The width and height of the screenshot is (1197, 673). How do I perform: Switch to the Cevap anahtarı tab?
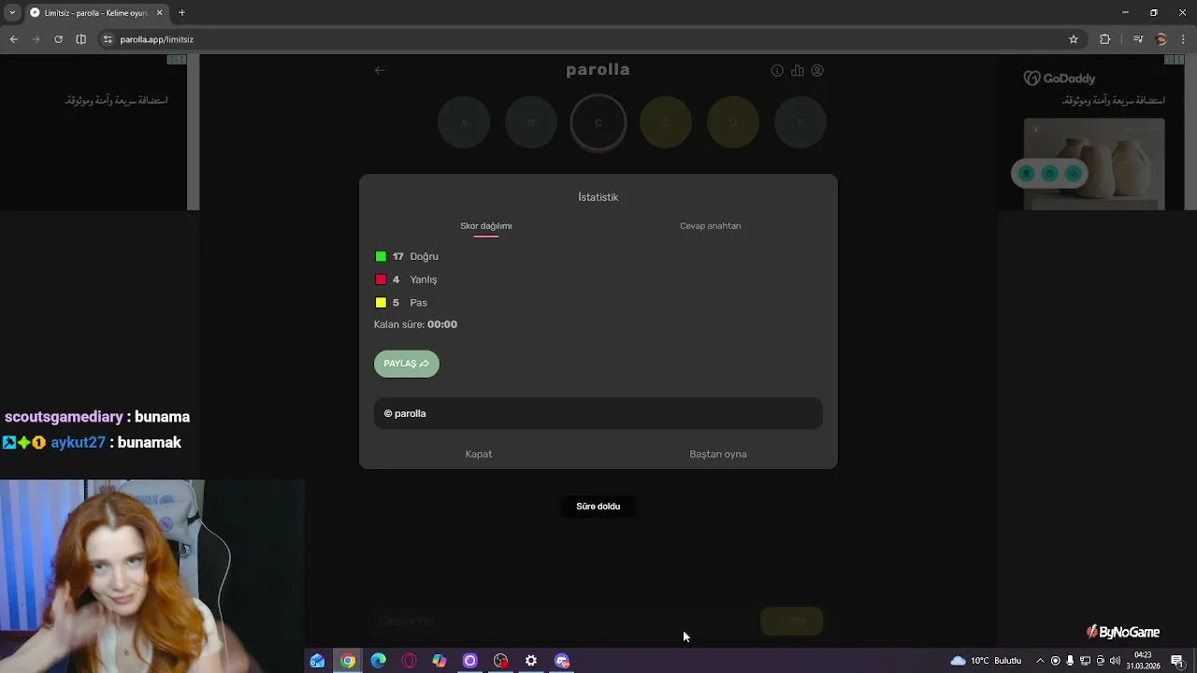tap(711, 226)
